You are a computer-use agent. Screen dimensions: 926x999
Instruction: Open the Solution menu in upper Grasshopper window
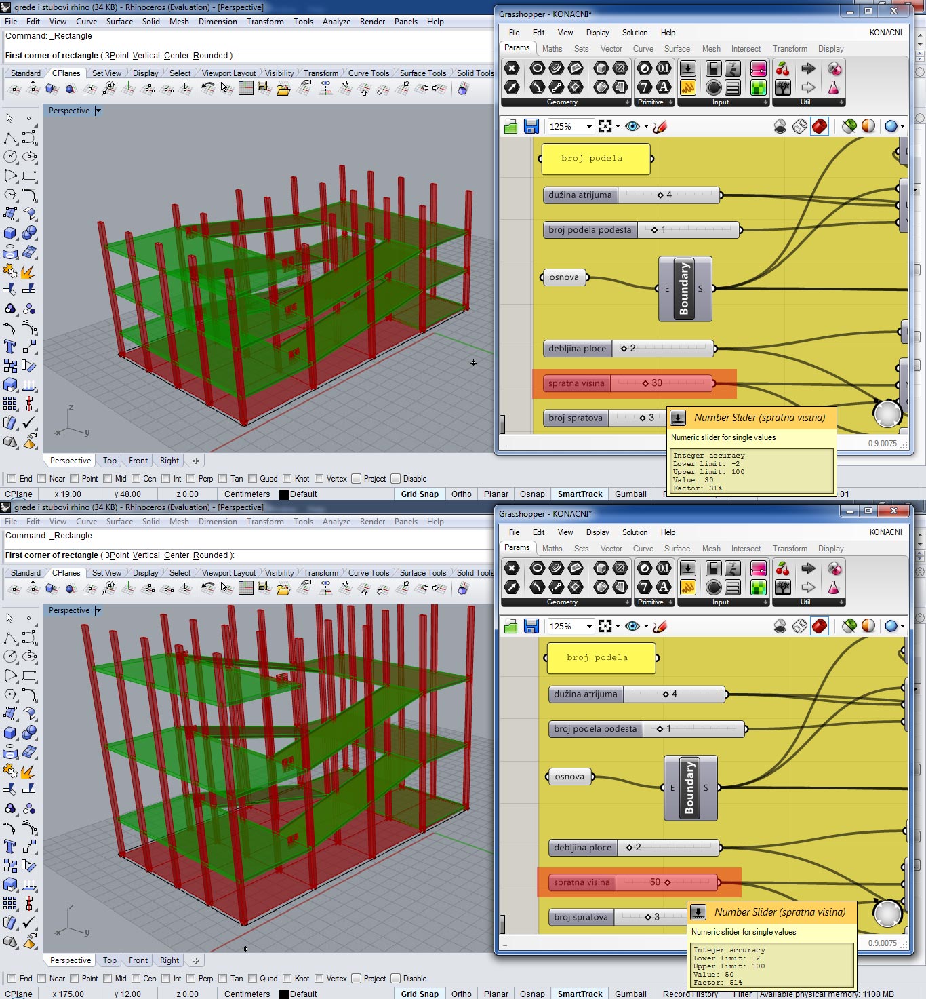(635, 33)
